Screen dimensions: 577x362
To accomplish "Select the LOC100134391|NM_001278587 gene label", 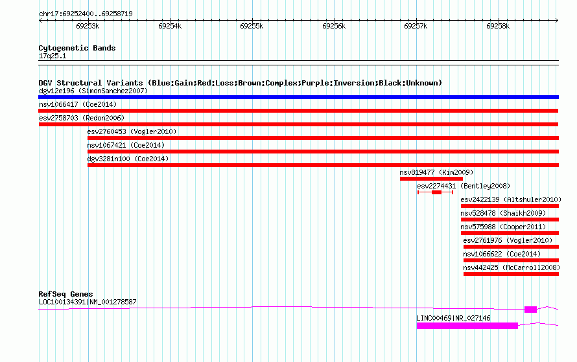I will coord(88,302).
